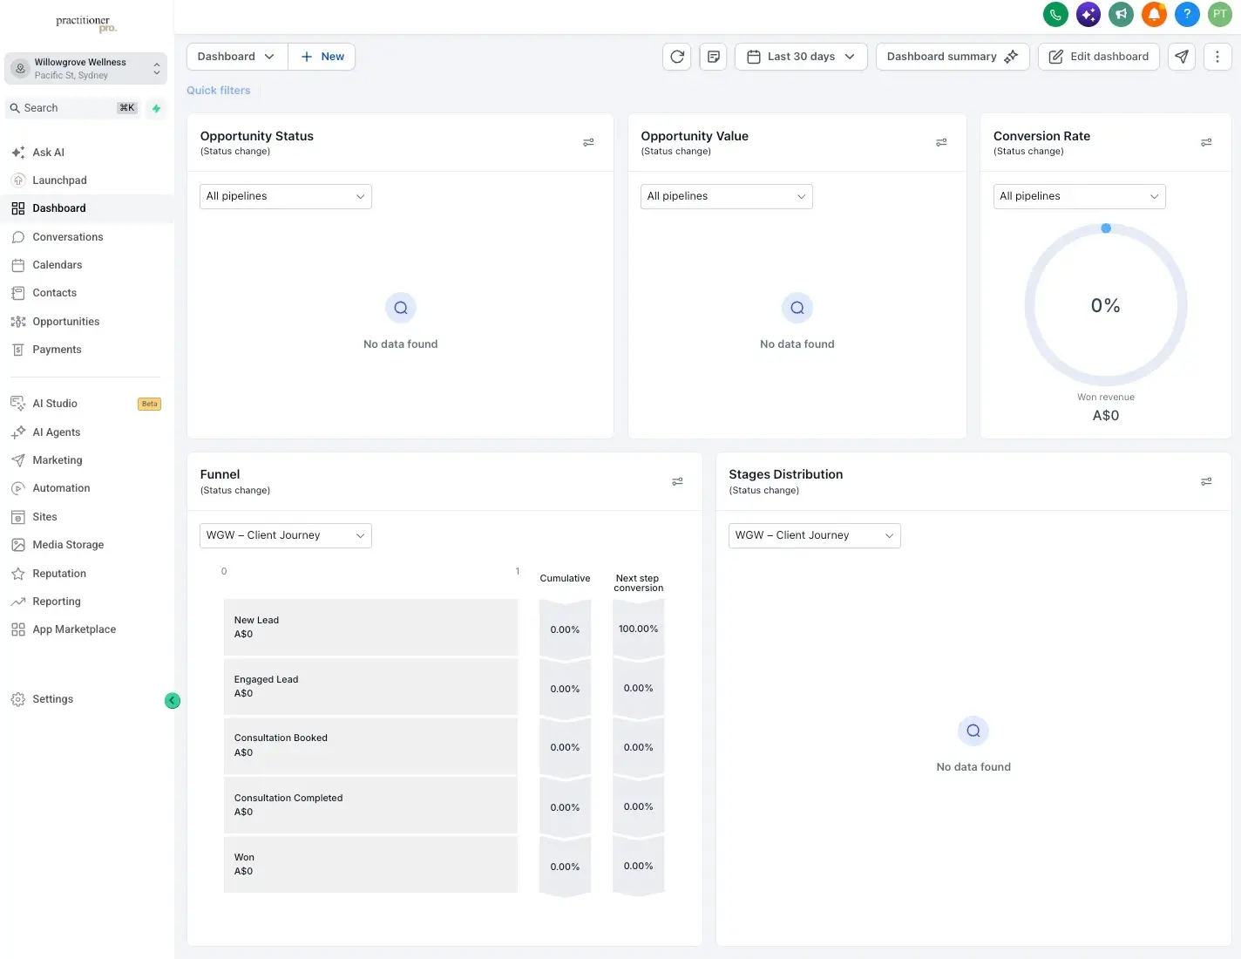Open Opportunity Value widget filter settings icon
Screen dimensions: 1241x959
point(941,142)
